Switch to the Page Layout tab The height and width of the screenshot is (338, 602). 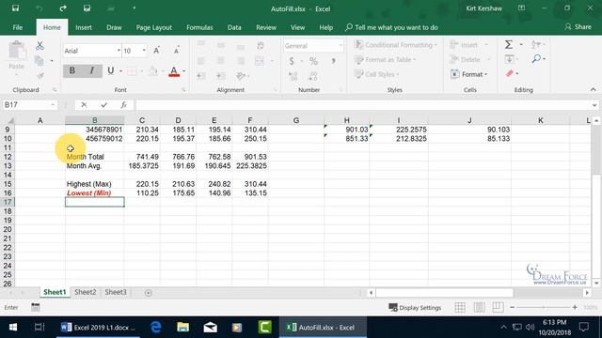point(154,27)
